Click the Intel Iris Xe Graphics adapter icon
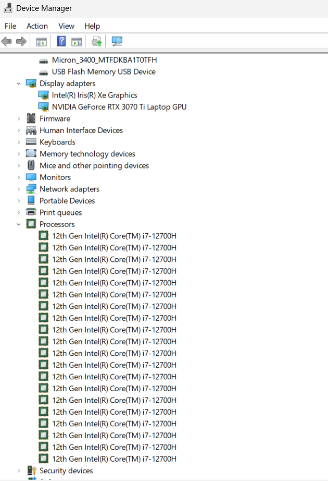 [44, 95]
